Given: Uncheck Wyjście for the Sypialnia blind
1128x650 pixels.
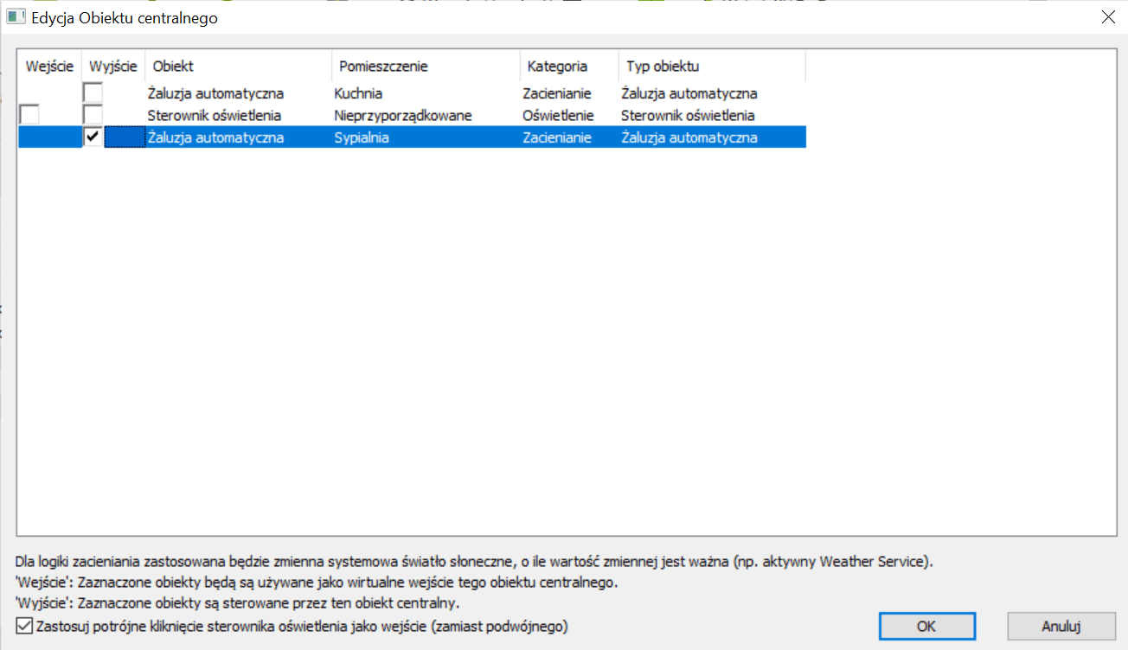Looking at the screenshot, I should pyautogui.click(x=93, y=137).
